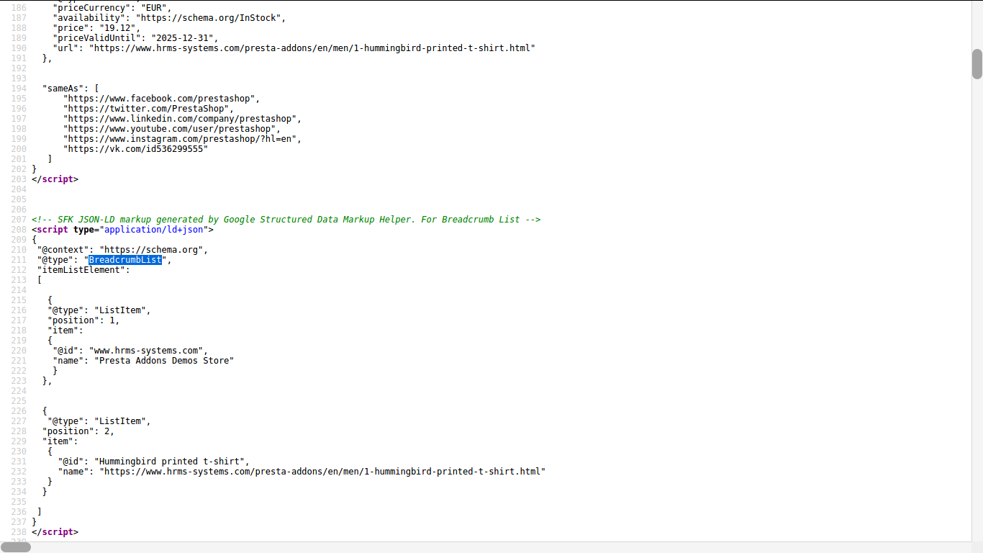This screenshot has height=553, width=983.
Task: Click the highlighted BreadcrumbList text
Action: point(125,260)
